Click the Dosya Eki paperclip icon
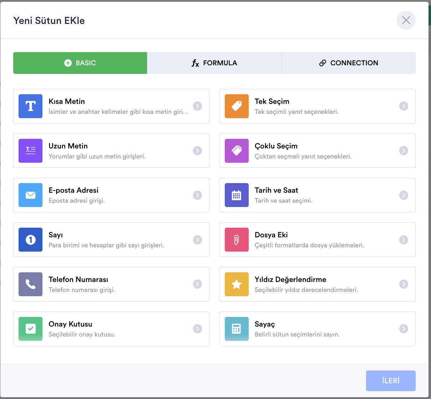431x399 pixels. pyautogui.click(x=237, y=240)
